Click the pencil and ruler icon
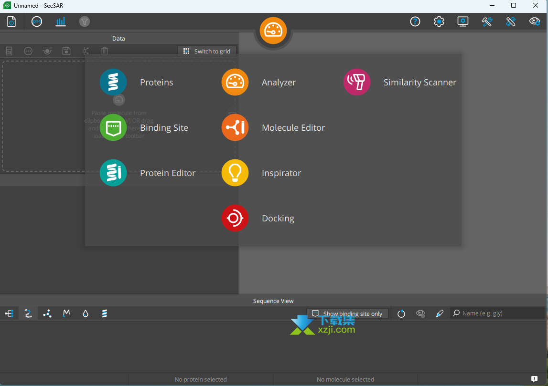Viewport: 548px width, 386px height. [511, 21]
